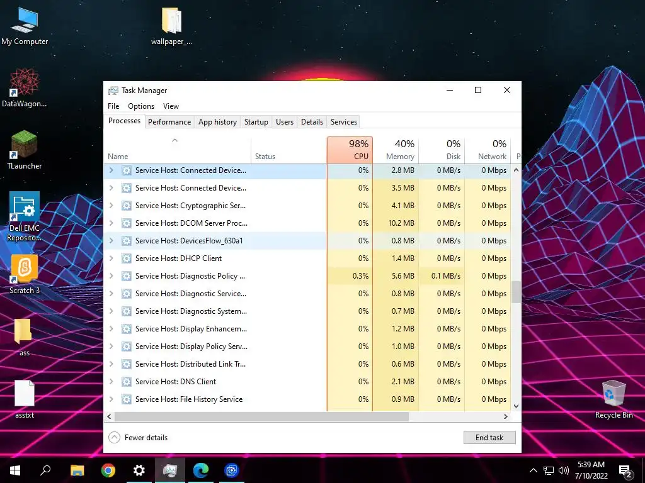Show hidden system tray icons
Screen dimensions: 645x483
533,470
